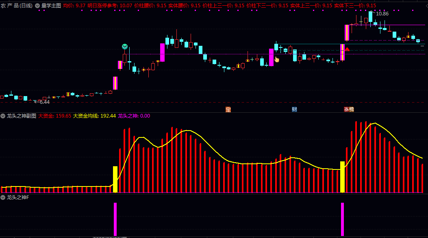
Task: Open the 量学主图 indicator dropdown arrow
Action: (37, 6)
